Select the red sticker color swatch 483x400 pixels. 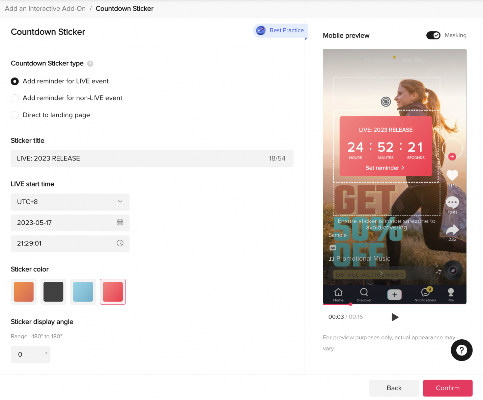point(113,291)
